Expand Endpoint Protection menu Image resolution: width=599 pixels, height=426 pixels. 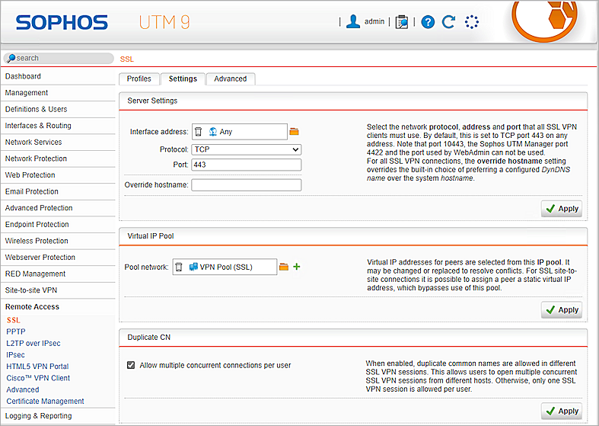tap(58, 225)
